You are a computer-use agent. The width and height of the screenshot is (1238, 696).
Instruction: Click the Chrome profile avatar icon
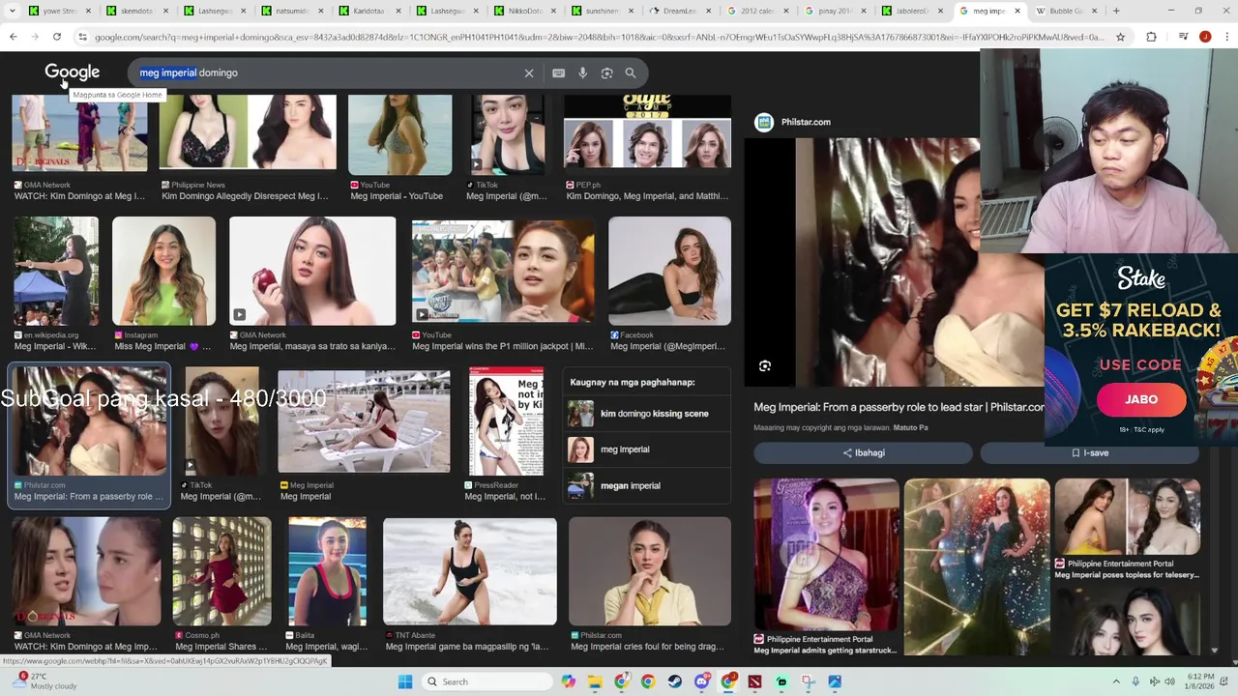tap(1205, 37)
